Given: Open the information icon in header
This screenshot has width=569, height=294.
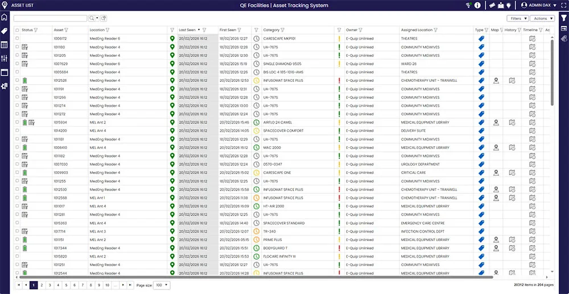Looking at the screenshot, I should tap(477, 5).
